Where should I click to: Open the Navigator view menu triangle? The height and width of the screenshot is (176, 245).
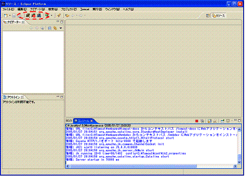pyautogui.click(x=61, y=28)
